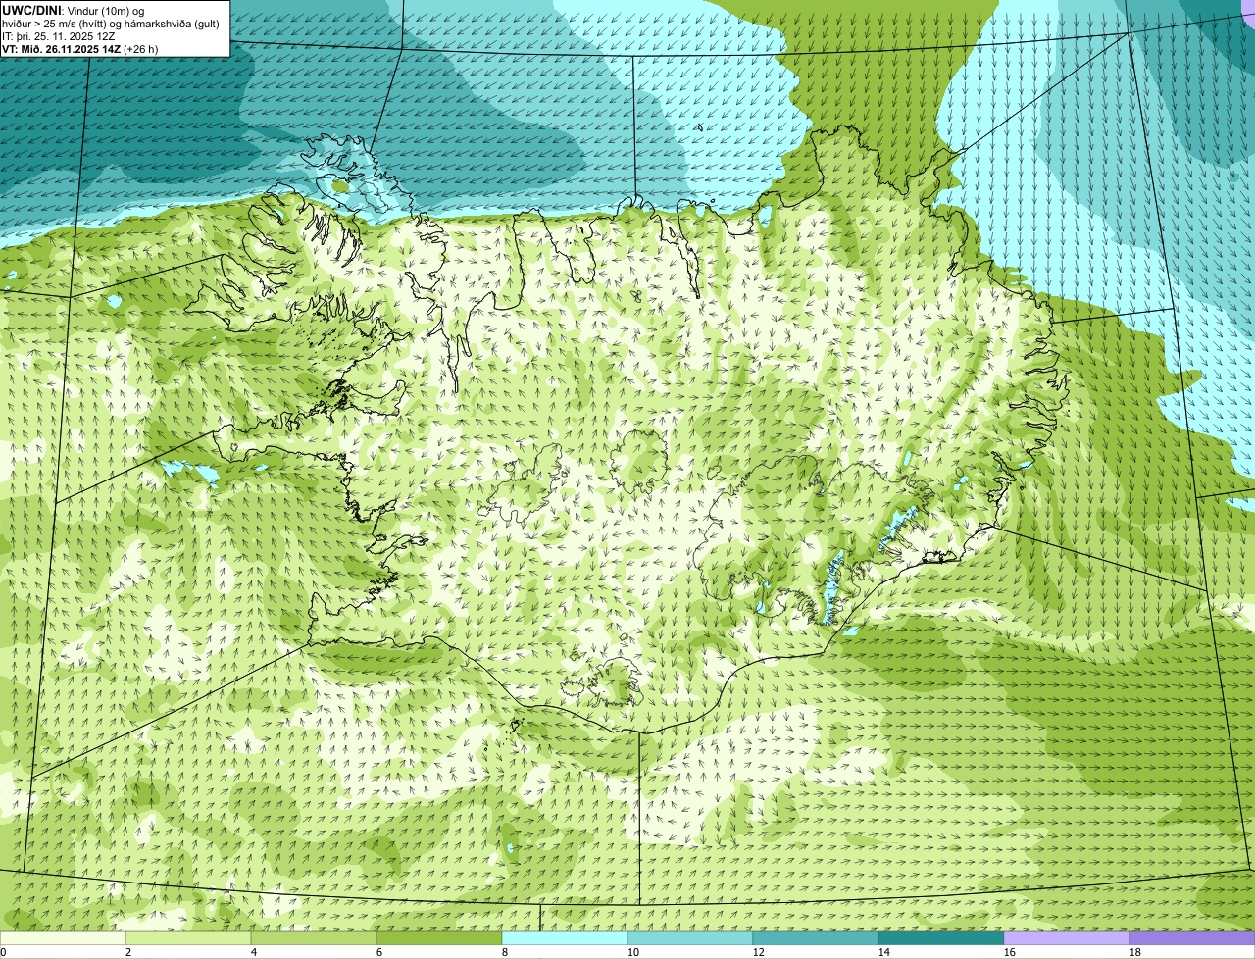Click the legend scale value "8"
1255x959 pixels.
(x=505, y=952)
